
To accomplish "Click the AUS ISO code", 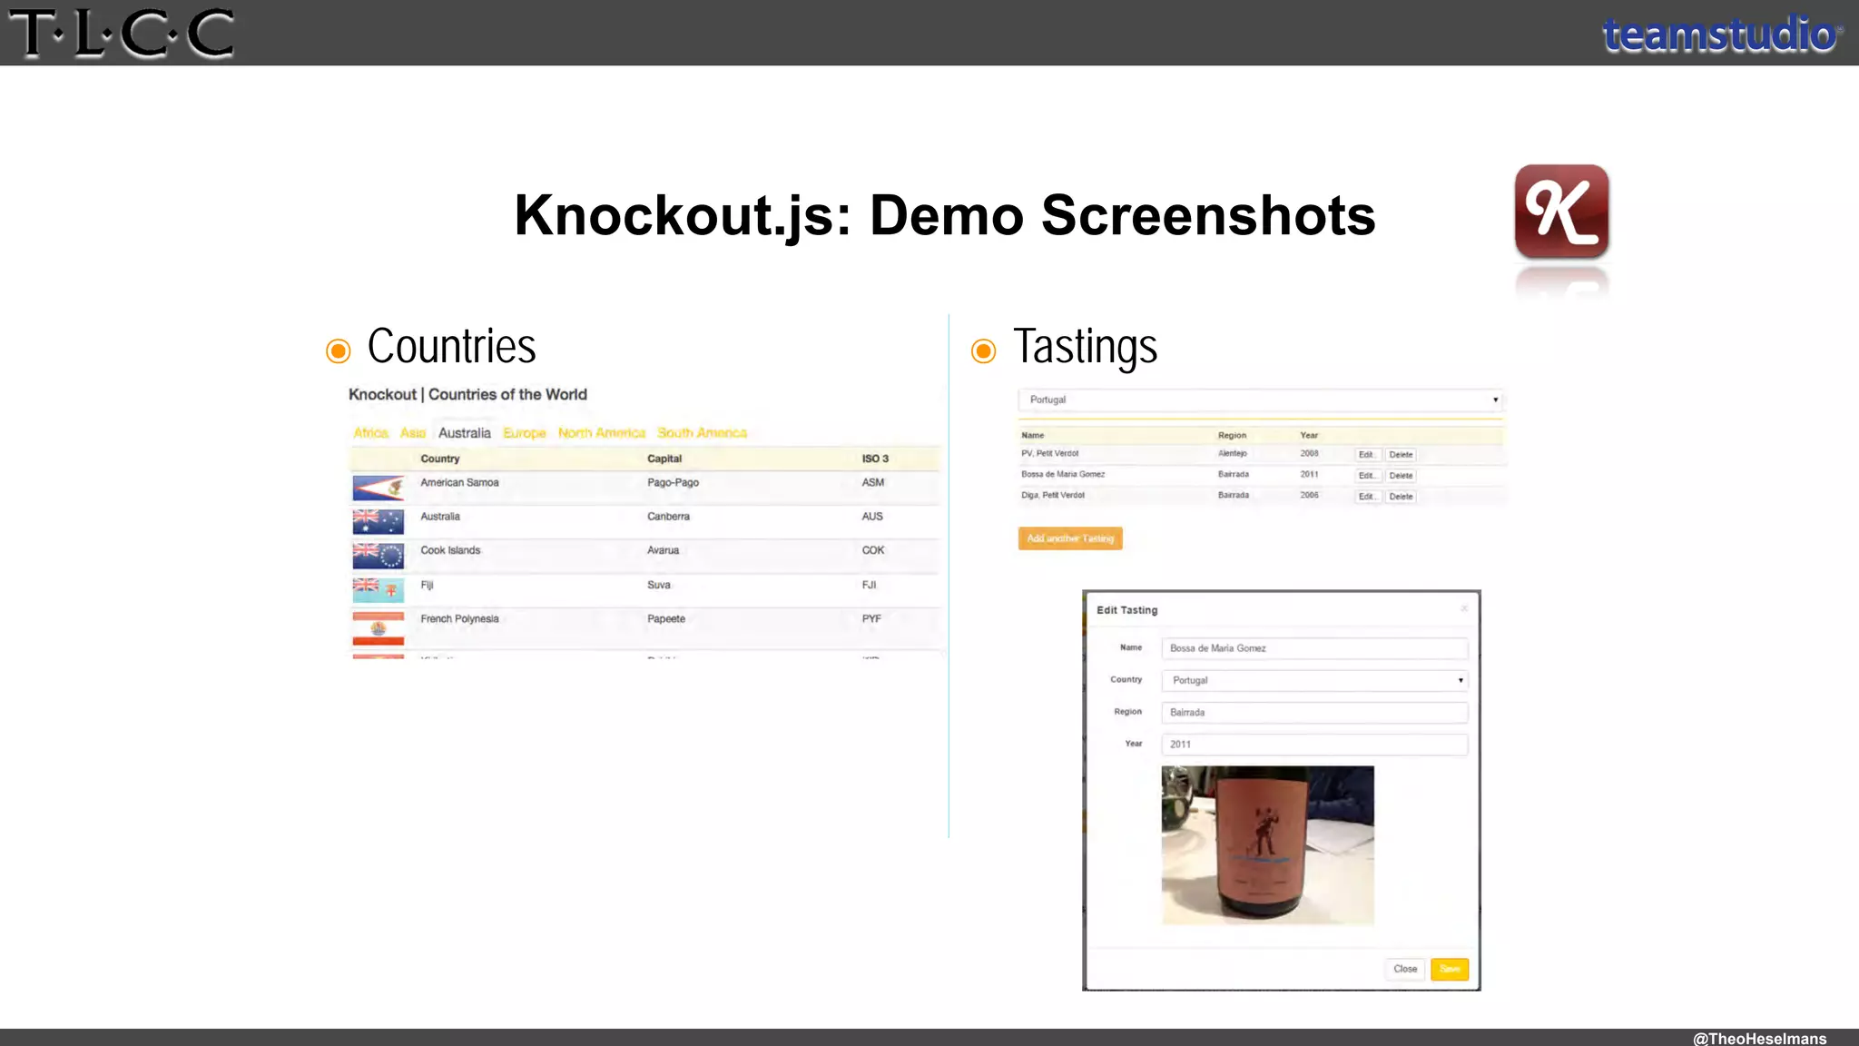I will click(872, 517).
